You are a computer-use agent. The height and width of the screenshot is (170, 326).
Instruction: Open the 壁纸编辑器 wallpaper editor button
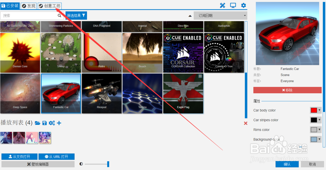click(x=38, y=164)
